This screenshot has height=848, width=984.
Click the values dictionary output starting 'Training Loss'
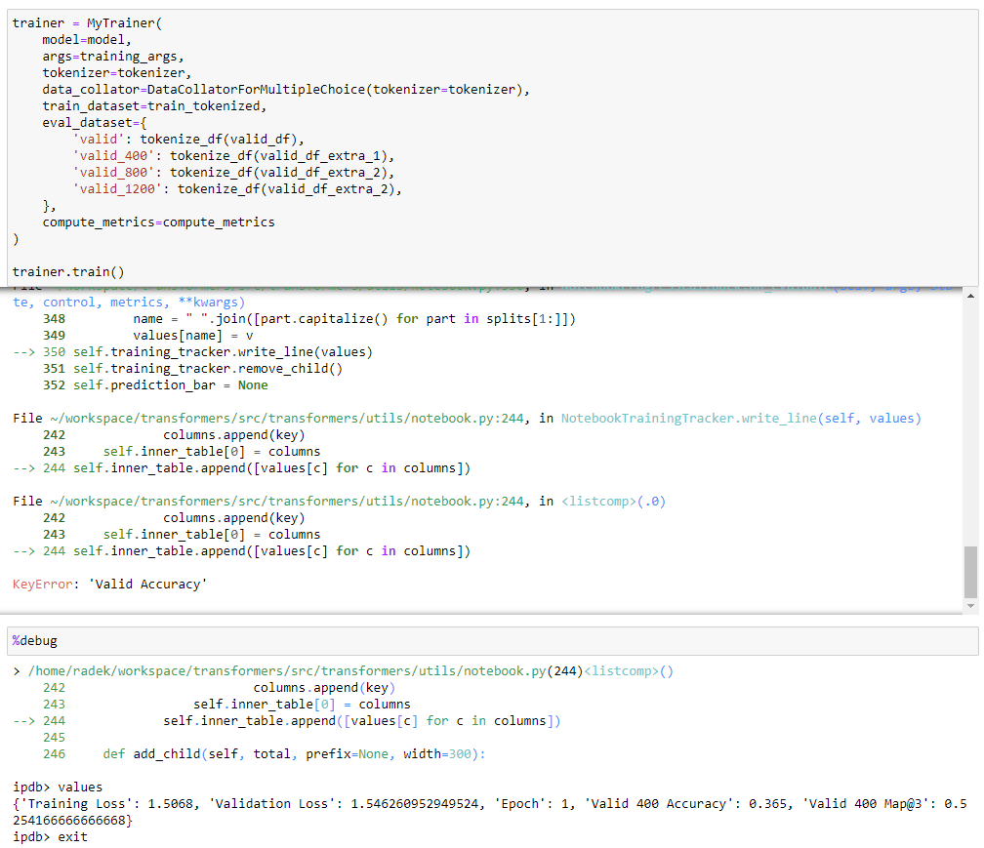coord(490,812)
